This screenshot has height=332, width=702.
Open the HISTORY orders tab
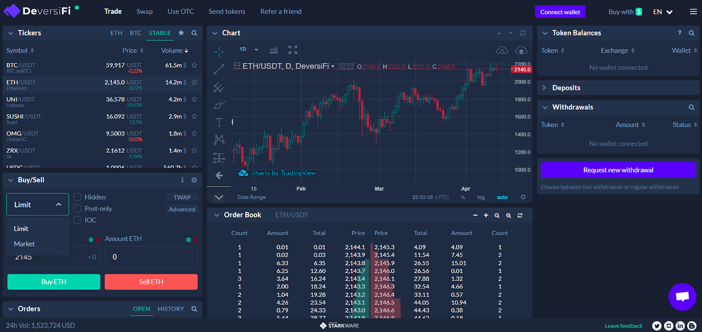(171, 309)
